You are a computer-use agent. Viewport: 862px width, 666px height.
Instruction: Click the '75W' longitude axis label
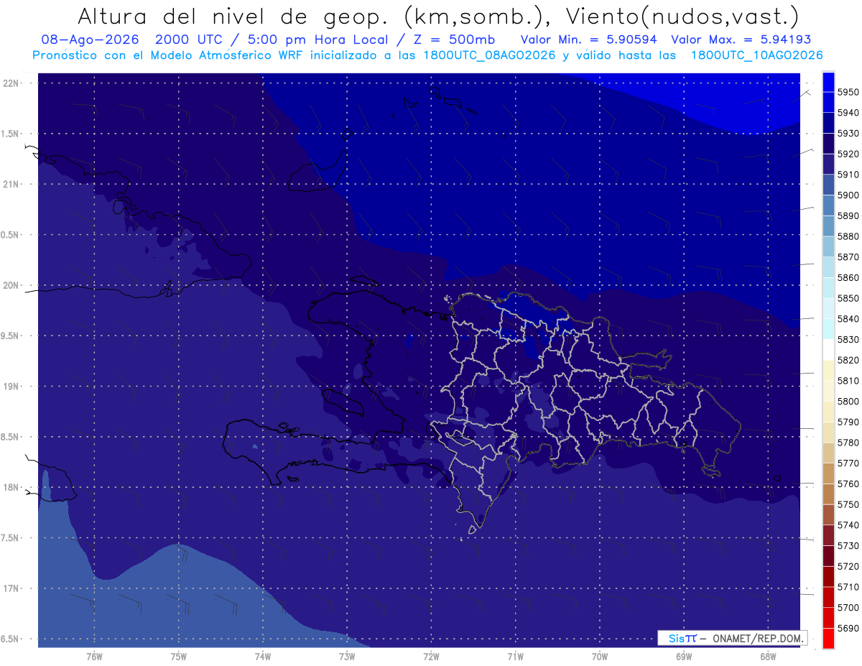tap(179, 657)
